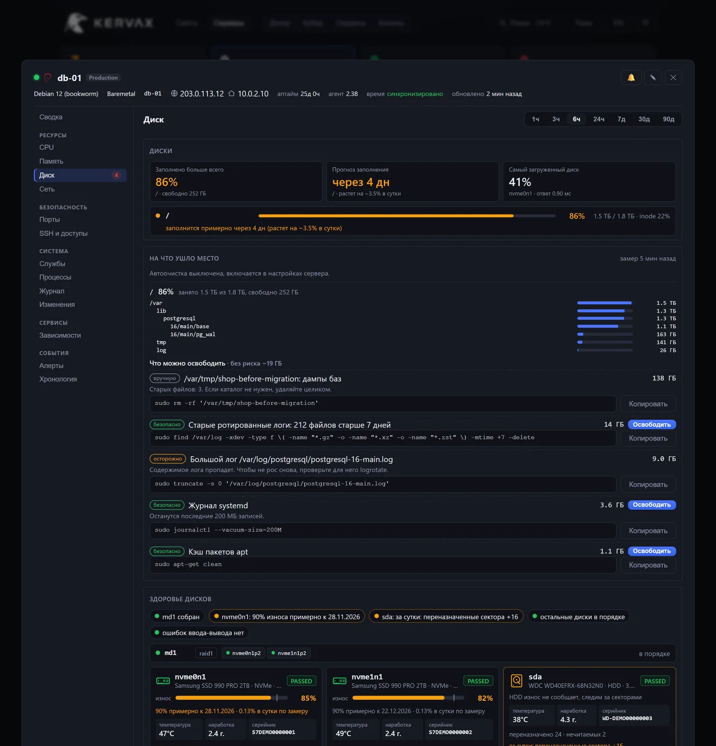Open the Сводка sidebar section
This screenshot has height=746, width=716.
coord(81,117)
